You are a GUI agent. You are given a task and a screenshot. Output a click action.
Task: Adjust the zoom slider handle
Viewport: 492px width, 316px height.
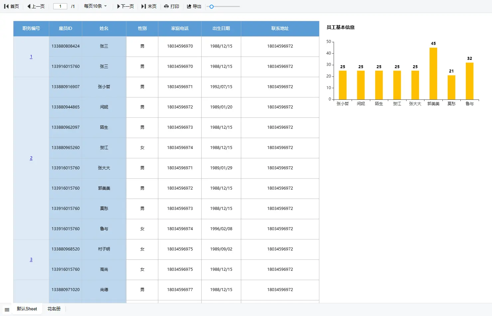coord(211,6)
